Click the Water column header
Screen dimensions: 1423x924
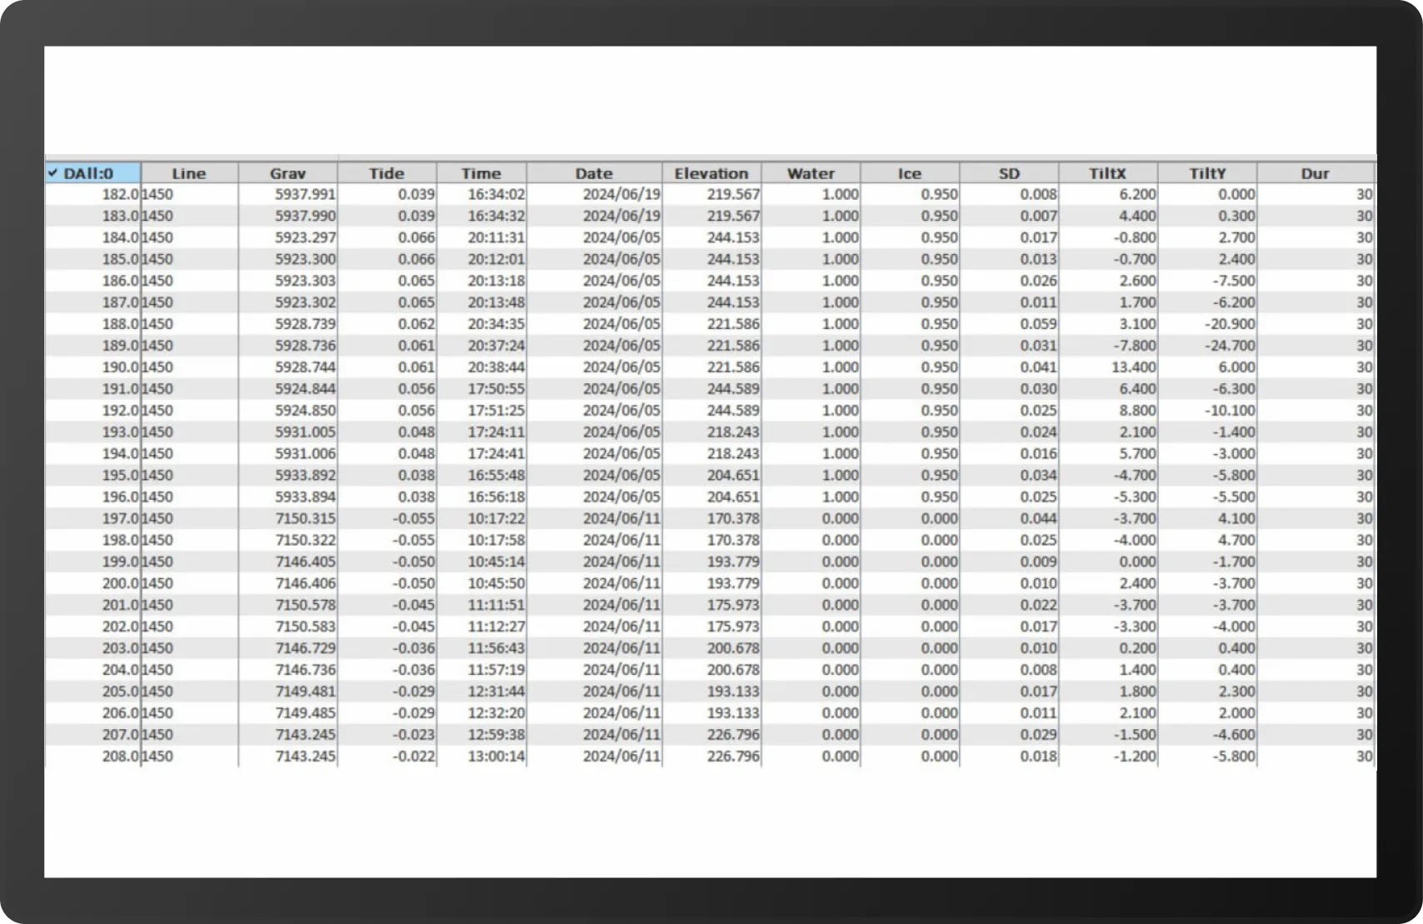tap(811, 173)
